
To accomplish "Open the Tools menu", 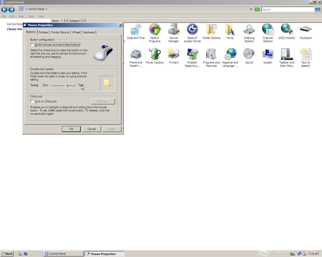I will point(31,16).
